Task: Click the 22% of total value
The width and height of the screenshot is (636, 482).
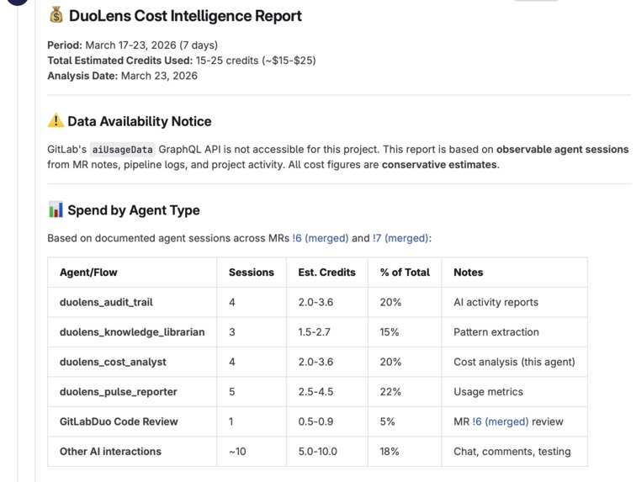Action: point(390,392)
